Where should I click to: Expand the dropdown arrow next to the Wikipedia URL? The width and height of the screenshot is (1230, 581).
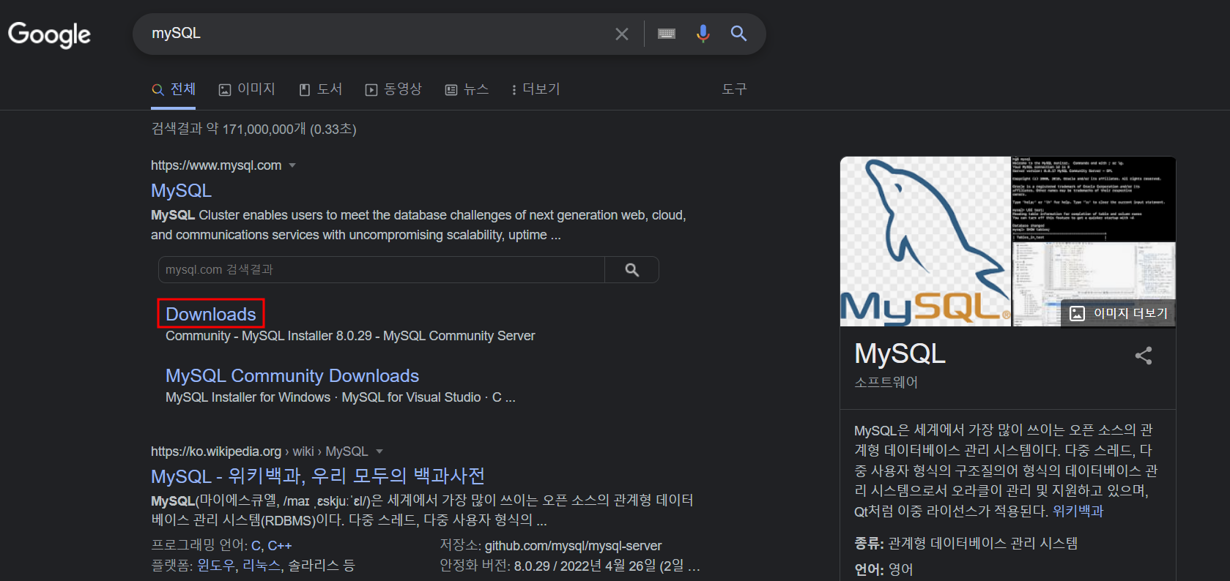[x=379, y=451]
